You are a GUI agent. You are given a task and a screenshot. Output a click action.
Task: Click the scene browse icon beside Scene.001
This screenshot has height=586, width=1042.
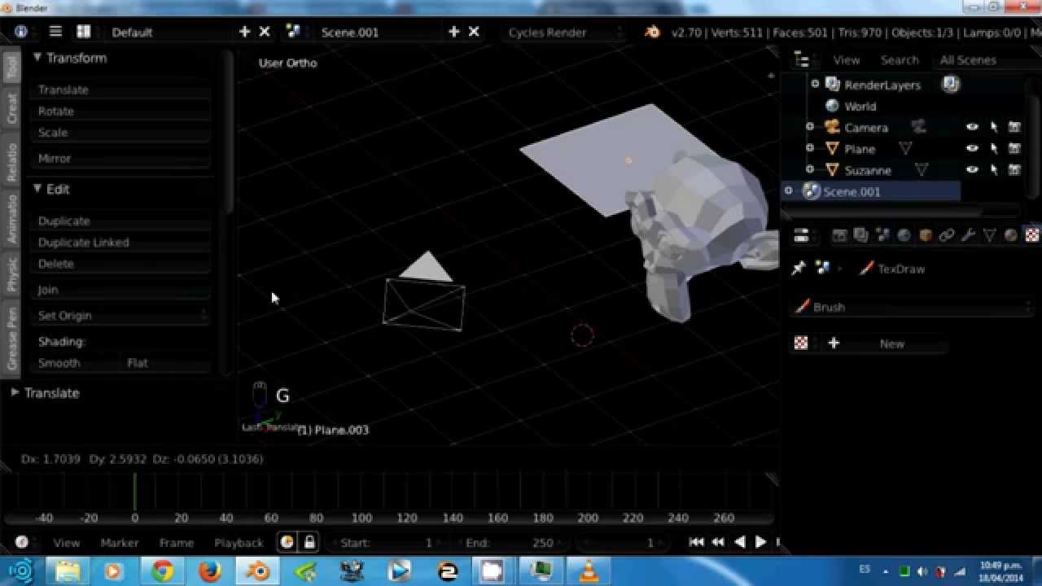(294, 32)
